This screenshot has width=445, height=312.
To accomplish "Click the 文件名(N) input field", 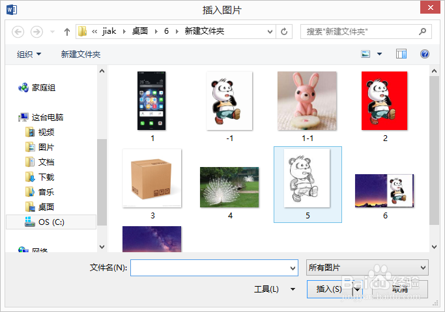I will tap(214, 268).
